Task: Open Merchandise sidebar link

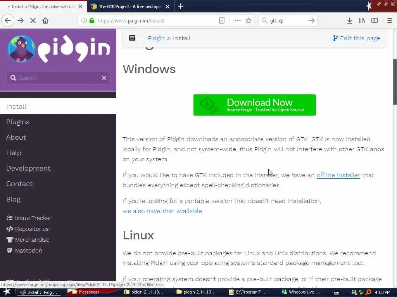Action: [x=28, y=240]
